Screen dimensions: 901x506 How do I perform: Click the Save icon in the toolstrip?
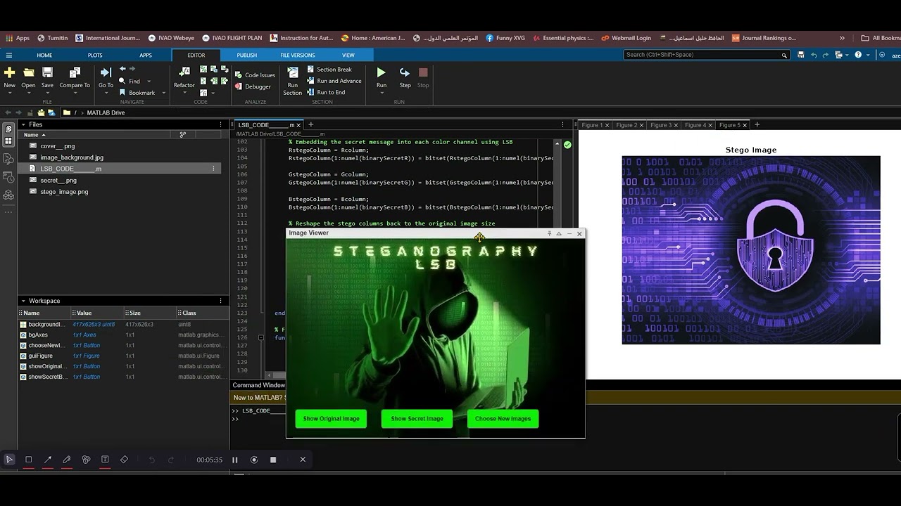tap(47, 73)
